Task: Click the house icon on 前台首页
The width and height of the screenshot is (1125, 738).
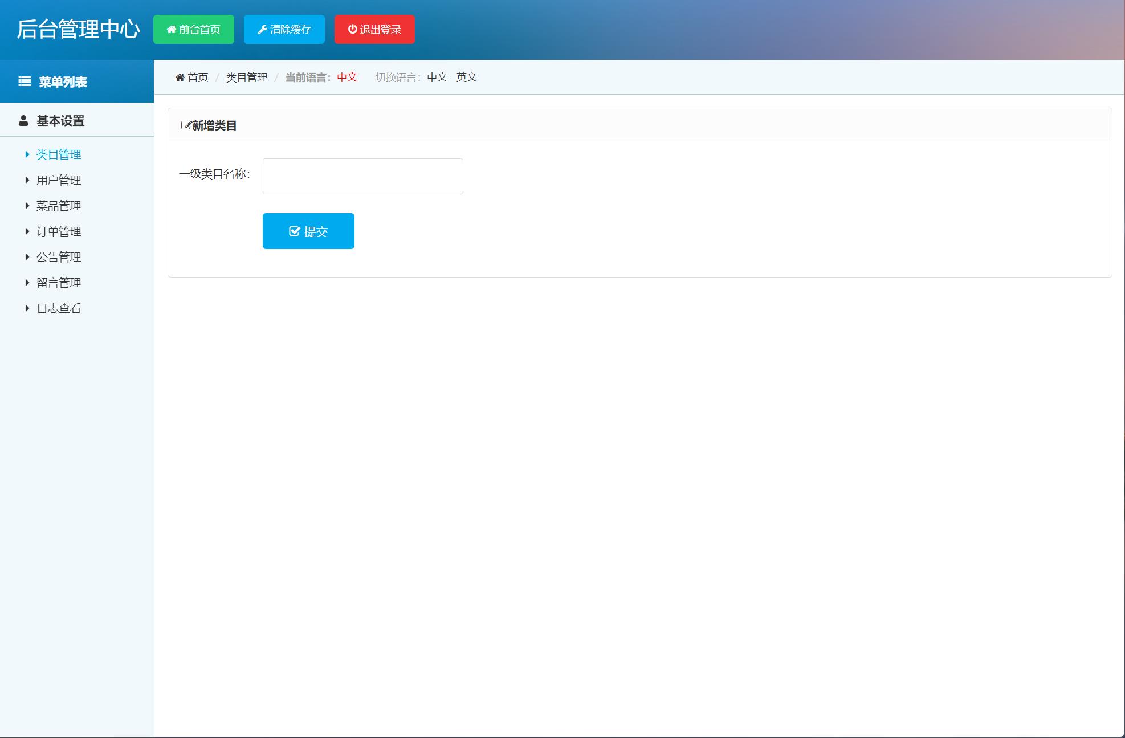Action: (x=171, y=30)
